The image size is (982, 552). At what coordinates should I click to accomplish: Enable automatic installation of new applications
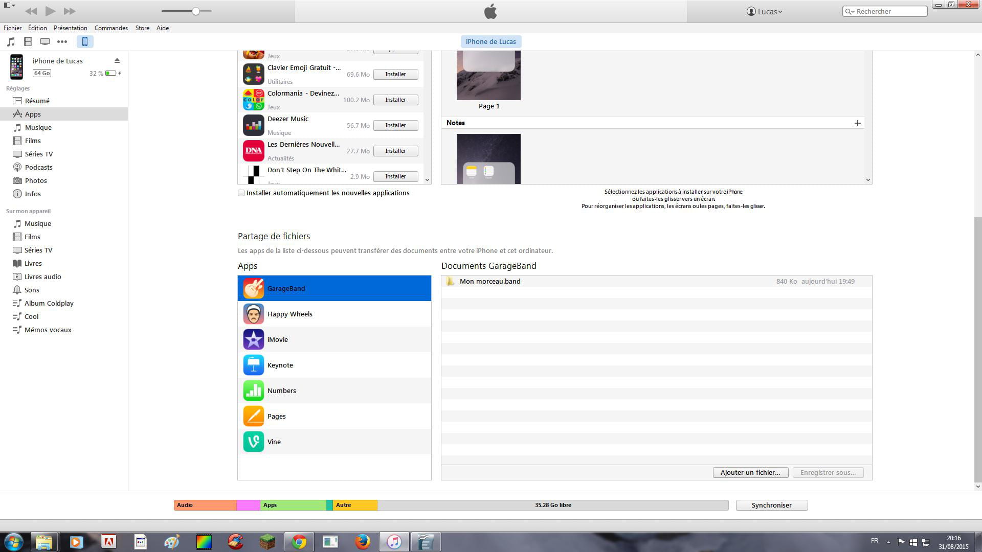click(x=241, y=193)
